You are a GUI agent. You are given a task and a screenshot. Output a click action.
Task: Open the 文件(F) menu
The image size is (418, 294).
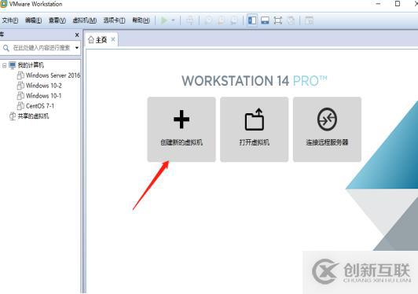click(10, 20)
